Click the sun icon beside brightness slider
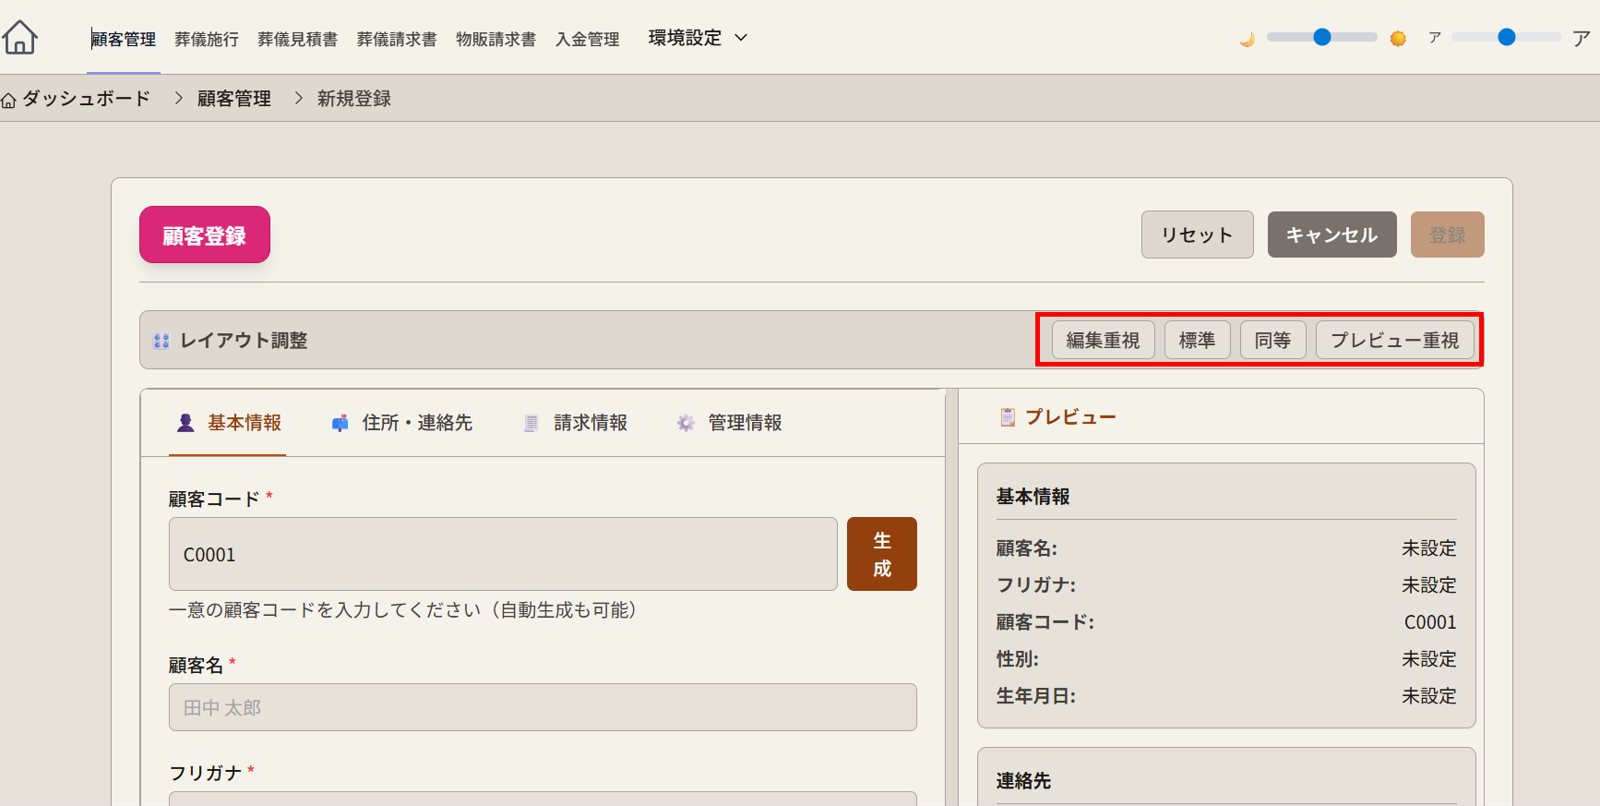Viewport: 1600px width, 806px height. pos(1398,39)
